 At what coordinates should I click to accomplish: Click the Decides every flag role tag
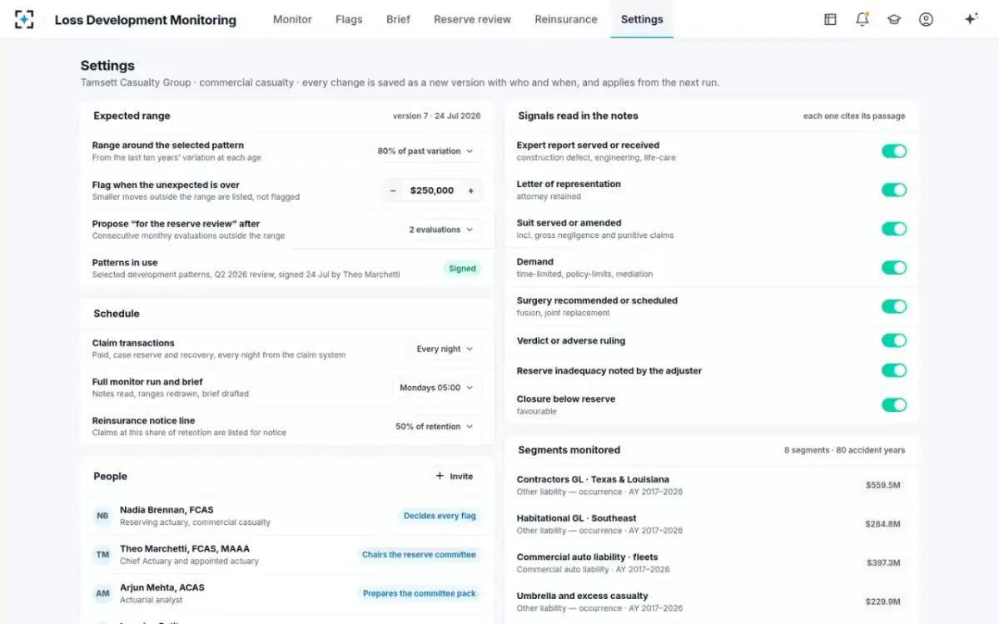click(440, 516)
